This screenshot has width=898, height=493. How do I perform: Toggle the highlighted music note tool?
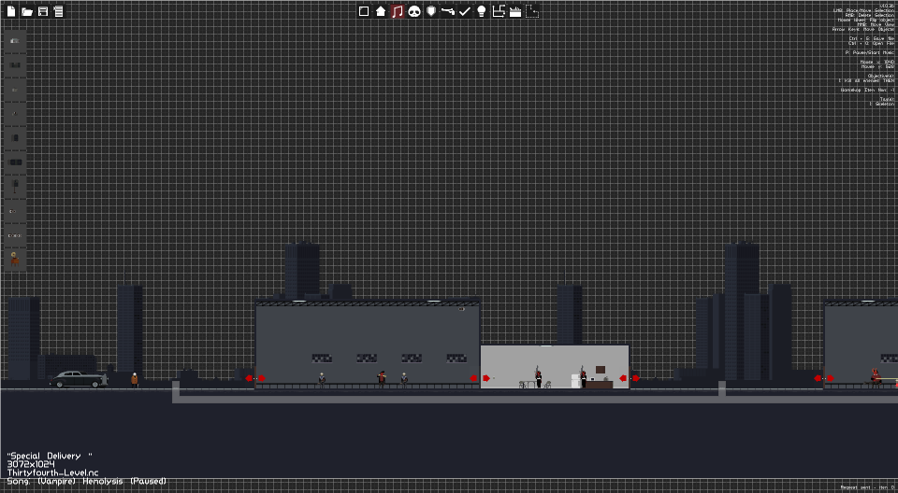click(398, 11)
